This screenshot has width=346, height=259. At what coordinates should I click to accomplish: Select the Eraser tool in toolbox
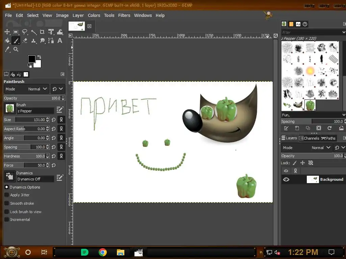click(x=25, y=41)
